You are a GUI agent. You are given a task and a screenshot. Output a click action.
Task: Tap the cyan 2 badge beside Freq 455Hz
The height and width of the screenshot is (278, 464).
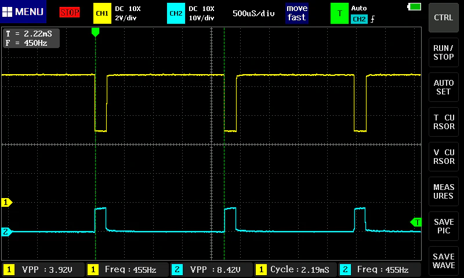point(345,270)
